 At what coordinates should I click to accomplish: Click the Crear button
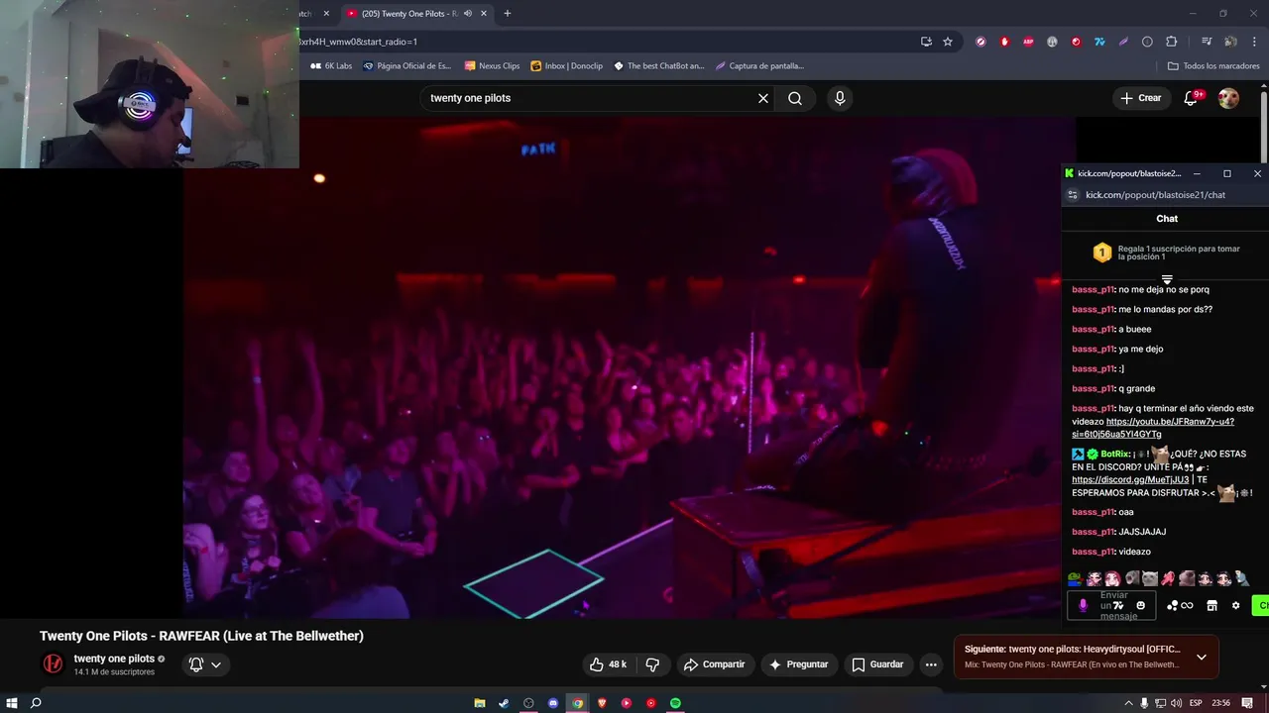(1141, 98)
